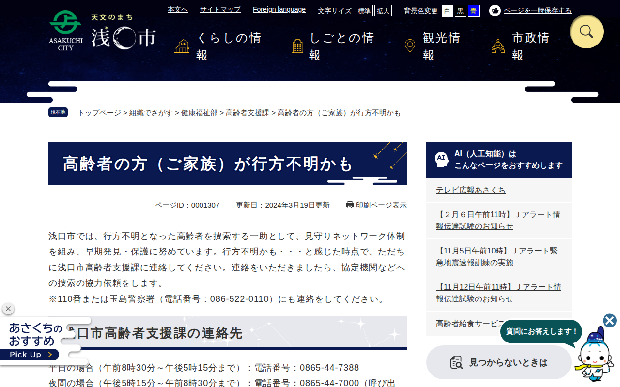This screenshot has height=387, width=620.
Task: Select white background color 白
Action: 448,11
